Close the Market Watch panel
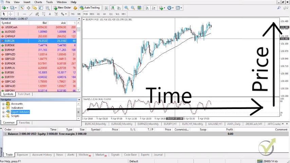Viewport: 290px width, 163px height. pyautogui.click(x=79, y=19)
